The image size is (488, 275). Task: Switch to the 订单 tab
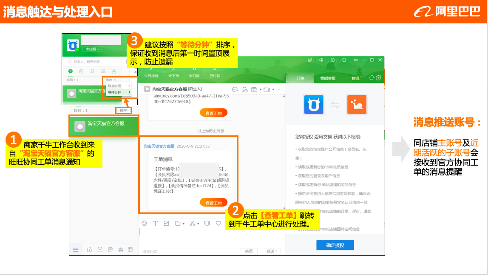(x=300, y=78)
